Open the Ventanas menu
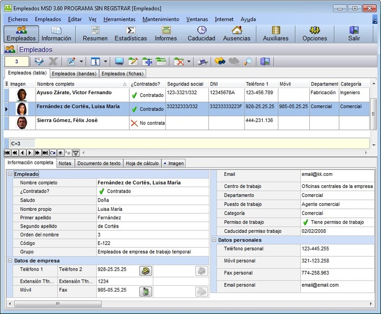Image resolution: width=381 pixels, height=314 pixels. tap(197, 19)
